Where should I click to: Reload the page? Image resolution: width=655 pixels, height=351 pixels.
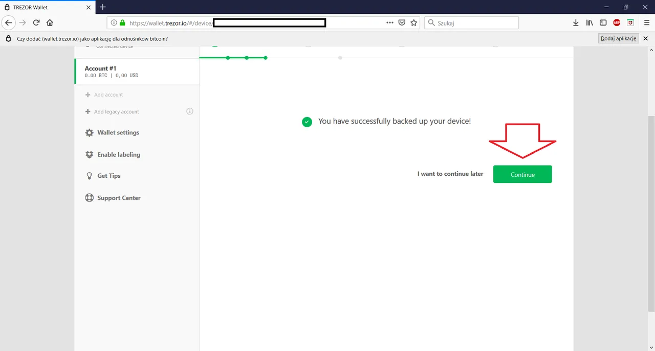pos(36,22)
